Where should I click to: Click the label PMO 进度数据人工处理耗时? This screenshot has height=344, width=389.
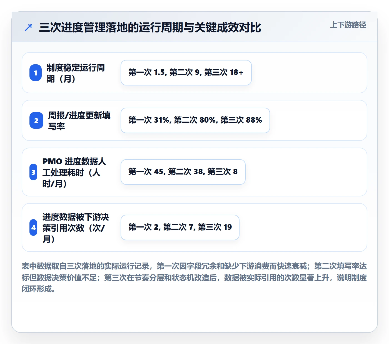click(74, 172)
